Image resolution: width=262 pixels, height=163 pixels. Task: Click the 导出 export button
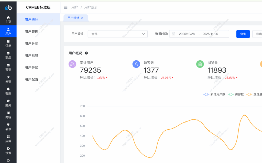coord(258,34)
